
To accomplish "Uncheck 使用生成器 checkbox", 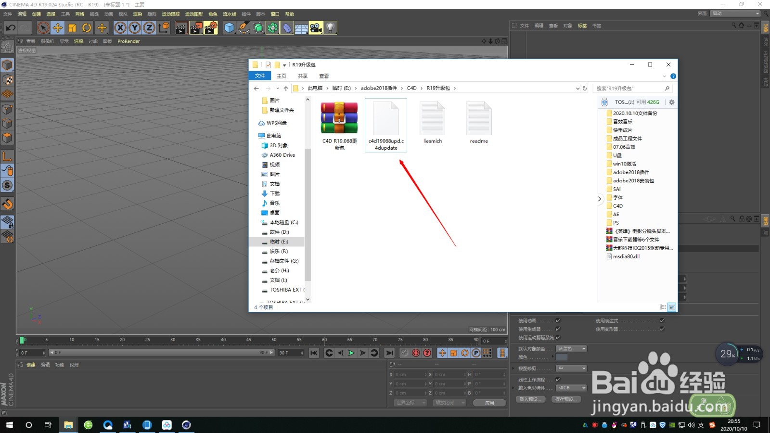I will (558, 329).
